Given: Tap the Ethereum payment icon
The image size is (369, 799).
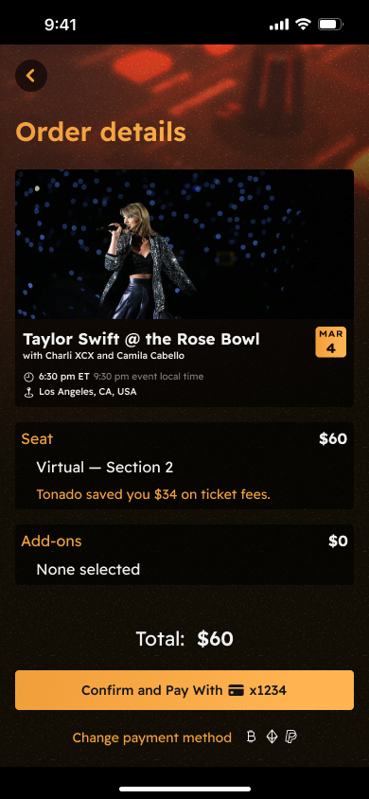Looking at the screenshot, I should 272,737.
